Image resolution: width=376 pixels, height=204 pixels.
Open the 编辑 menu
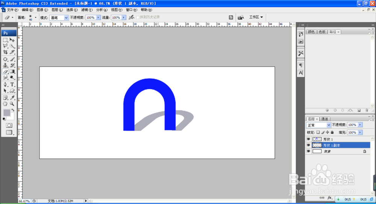27,10
